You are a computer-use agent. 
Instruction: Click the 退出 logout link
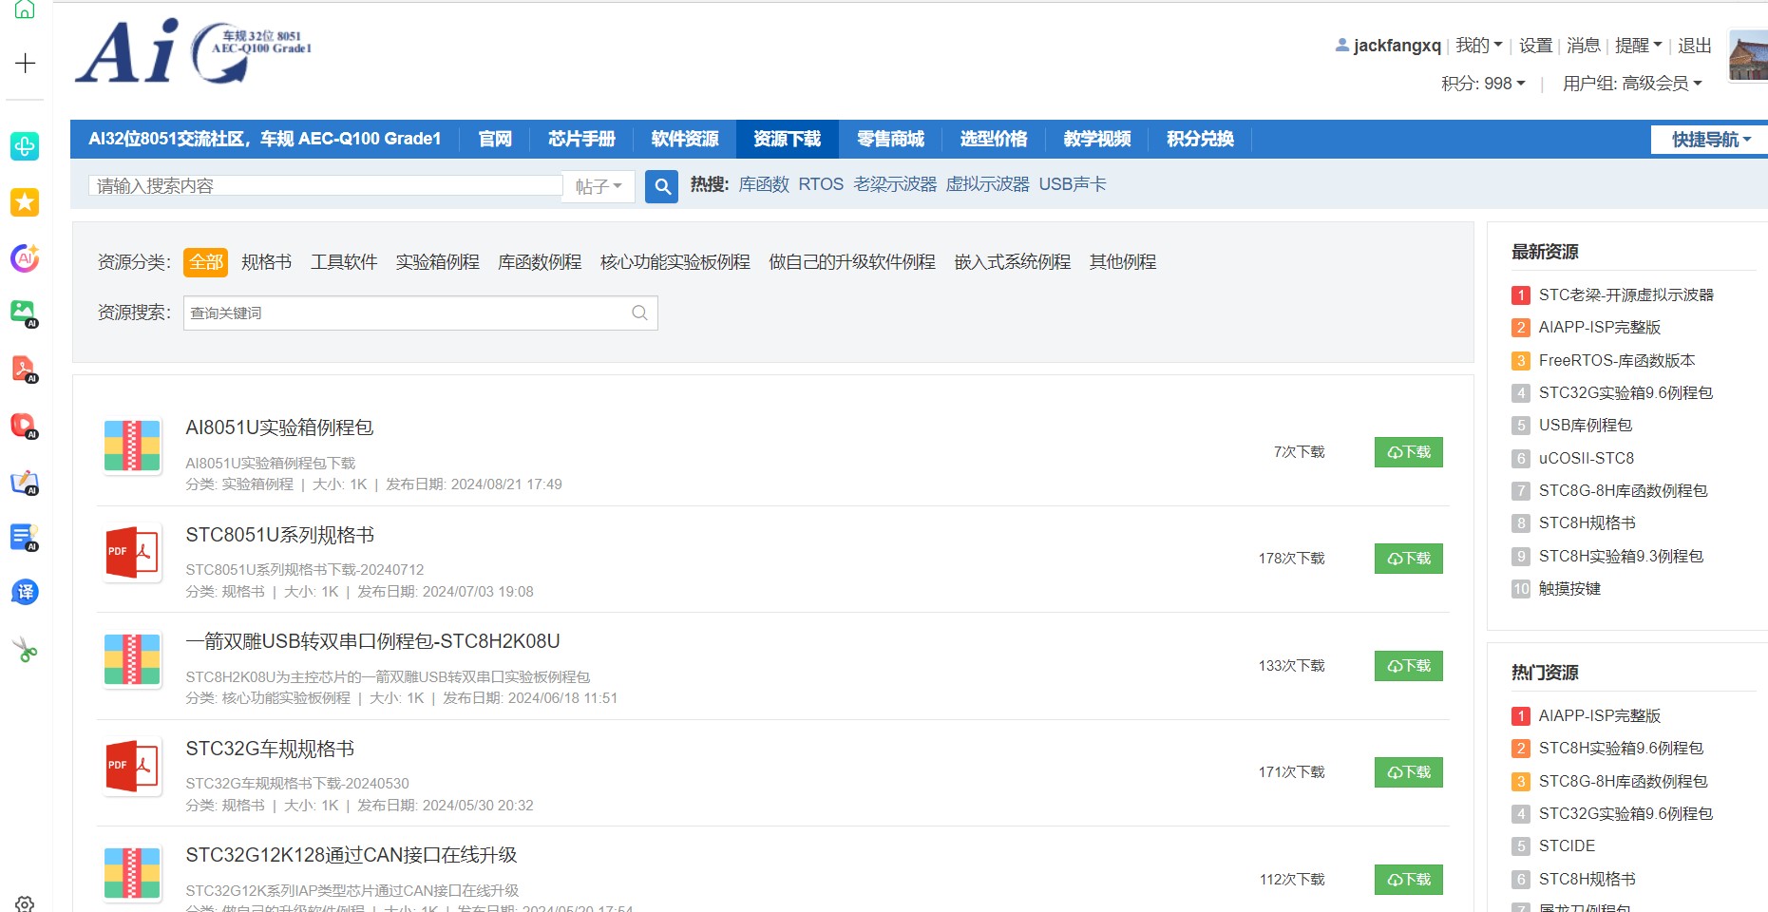1695,45
